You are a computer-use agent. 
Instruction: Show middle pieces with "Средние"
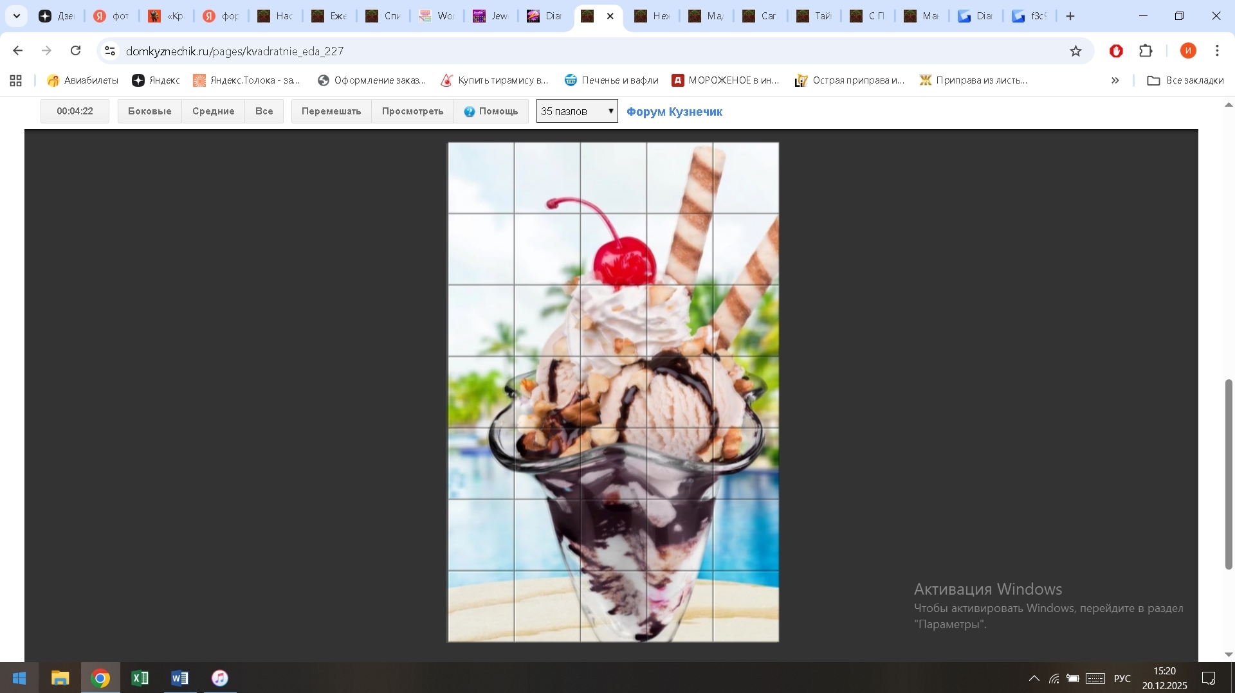point(214,111)
